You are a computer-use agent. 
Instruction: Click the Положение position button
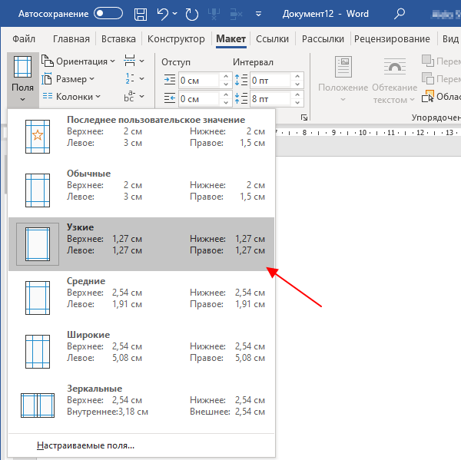[x=343, y=79]
